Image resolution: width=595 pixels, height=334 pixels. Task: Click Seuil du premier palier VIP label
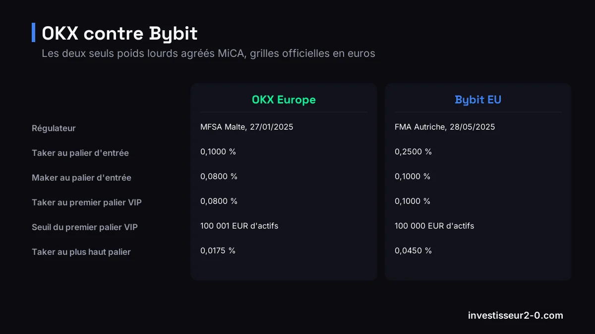click(x=85, y=227)
